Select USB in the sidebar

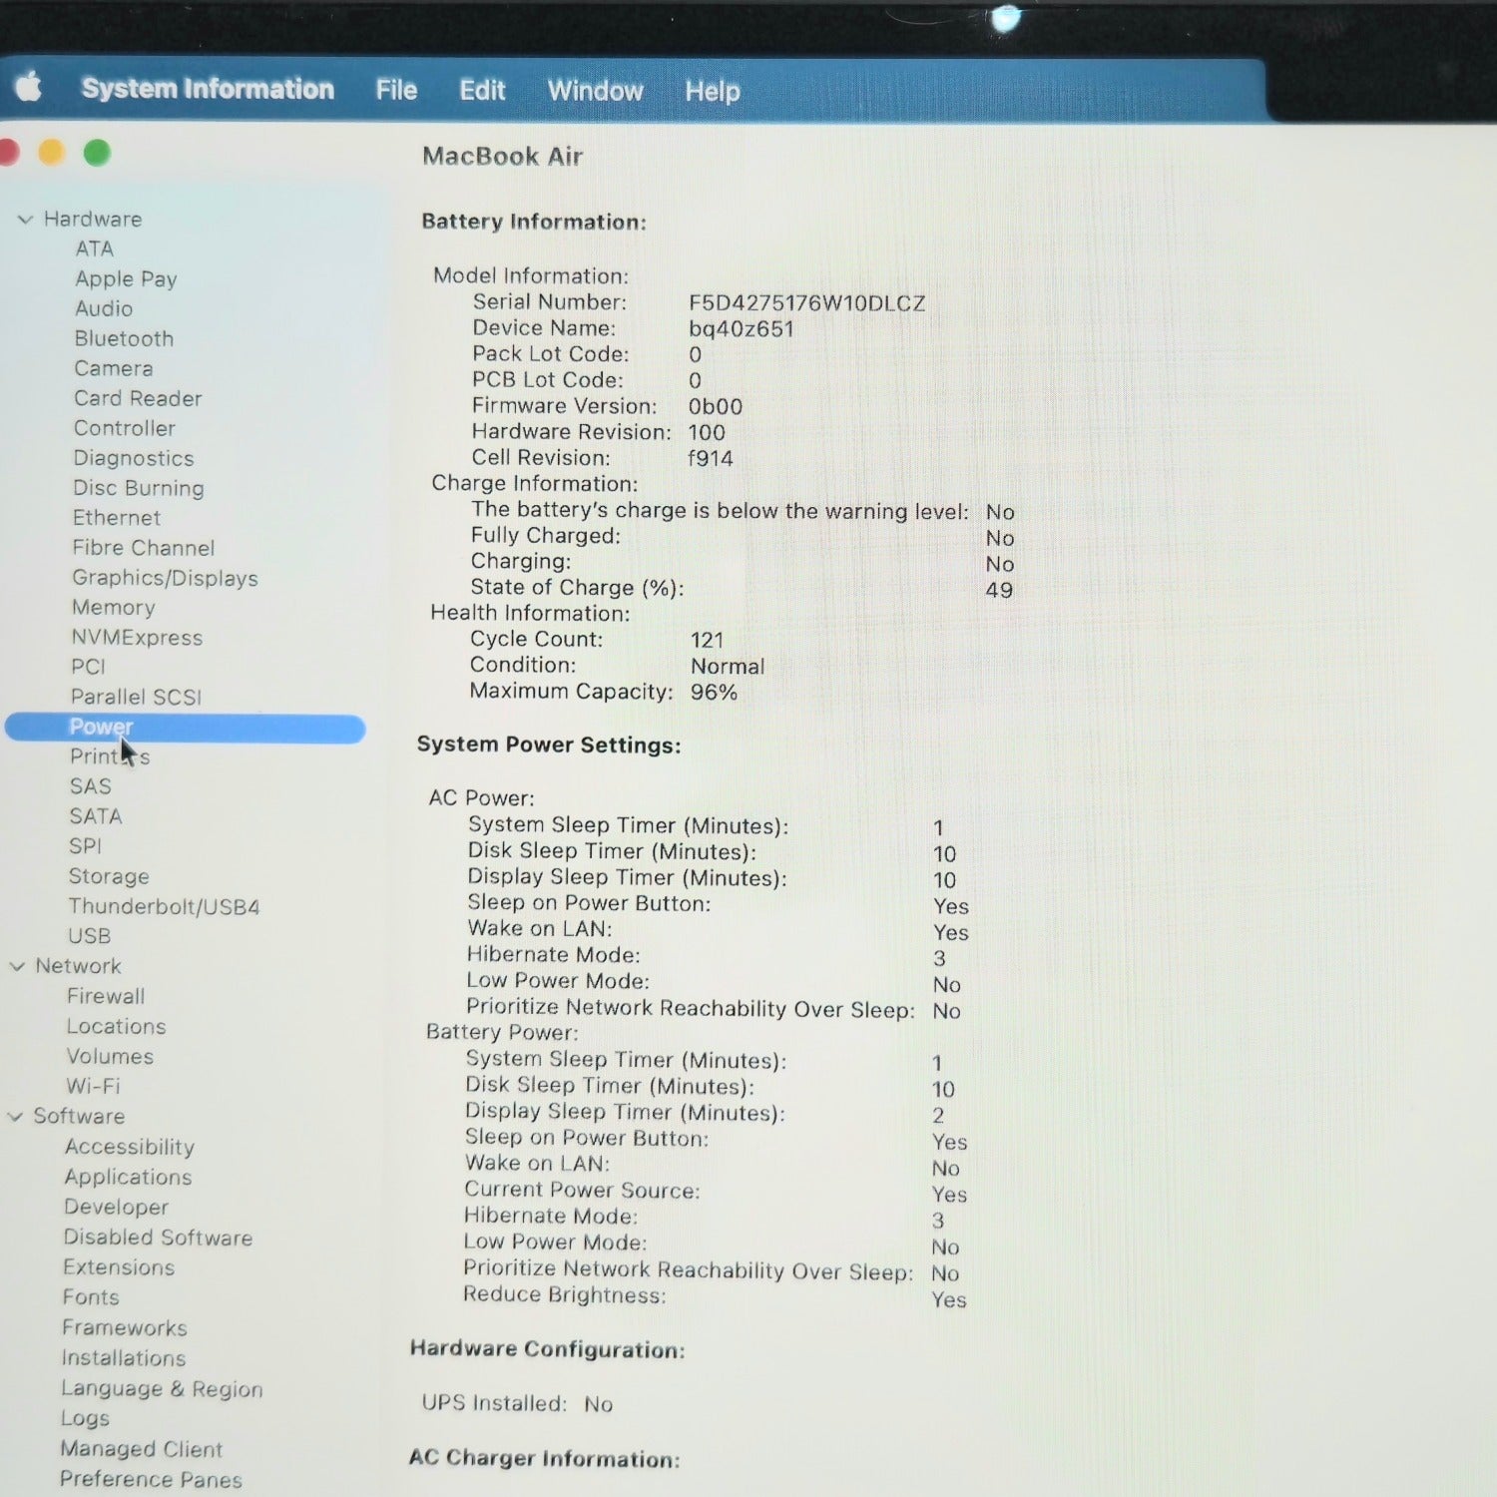point(89,936)
